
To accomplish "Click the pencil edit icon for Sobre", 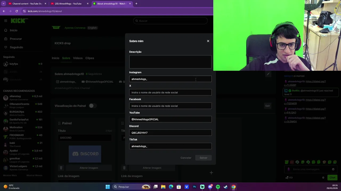I will pos(268,74).
